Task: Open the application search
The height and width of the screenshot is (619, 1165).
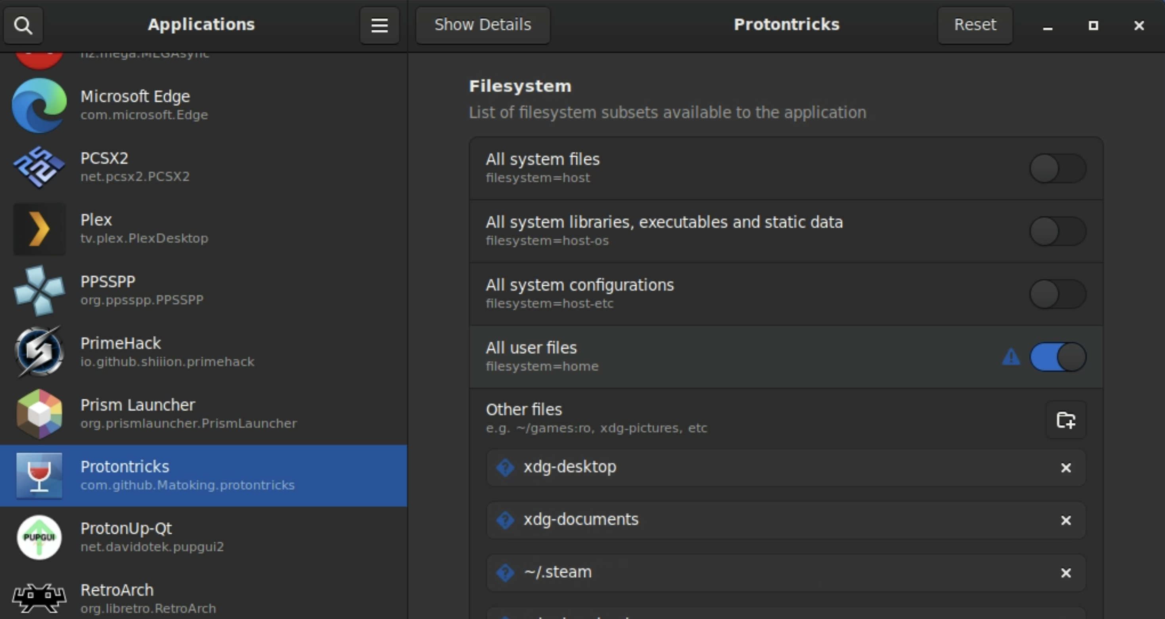Action: [23, 25]
